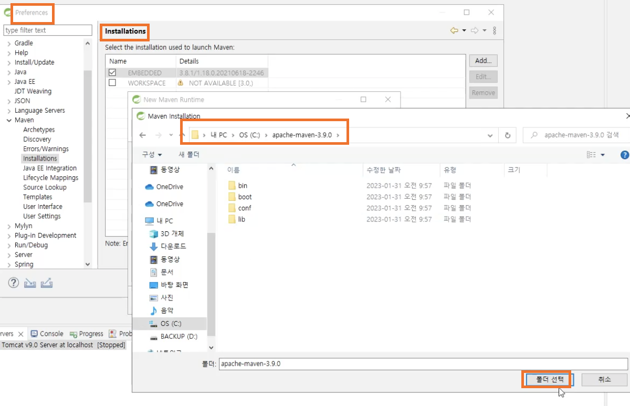630x406 pixels.
Task: Check the WORKSPACE installation checkbox
Action: pyautogui.click(x=112, y=83)
